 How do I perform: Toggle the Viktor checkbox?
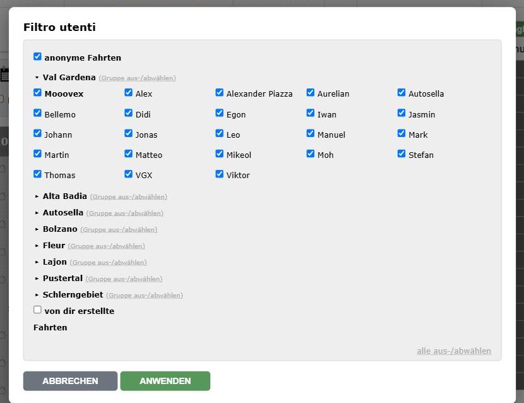pos(219,174)
